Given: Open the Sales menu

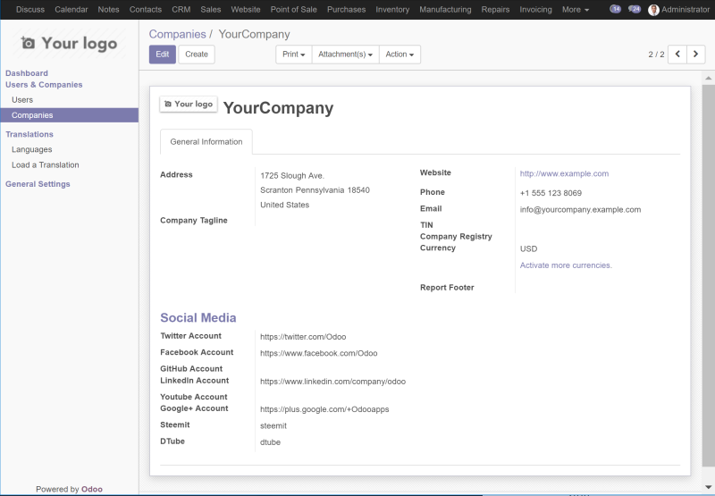Looking at the screenshot, I should point(211,10).
